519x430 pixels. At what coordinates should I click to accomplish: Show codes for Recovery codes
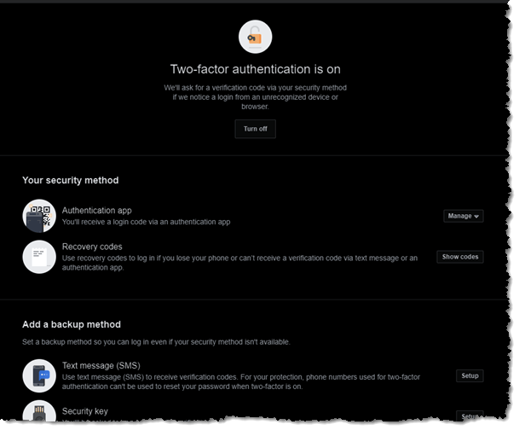point(460,257)
